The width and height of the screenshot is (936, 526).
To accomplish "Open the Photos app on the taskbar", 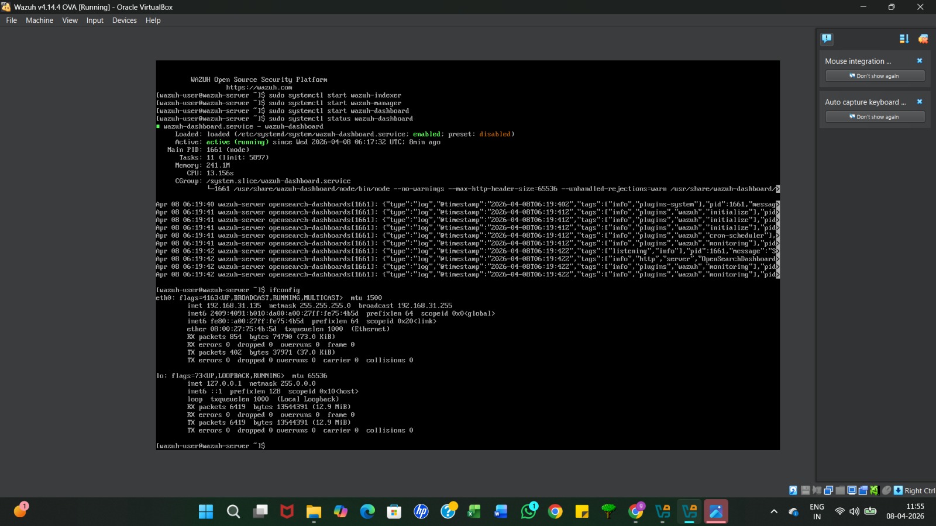I will click(x=716, y=512).
